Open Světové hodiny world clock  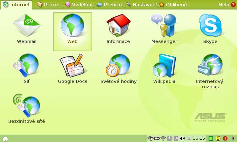coord(118,65)
